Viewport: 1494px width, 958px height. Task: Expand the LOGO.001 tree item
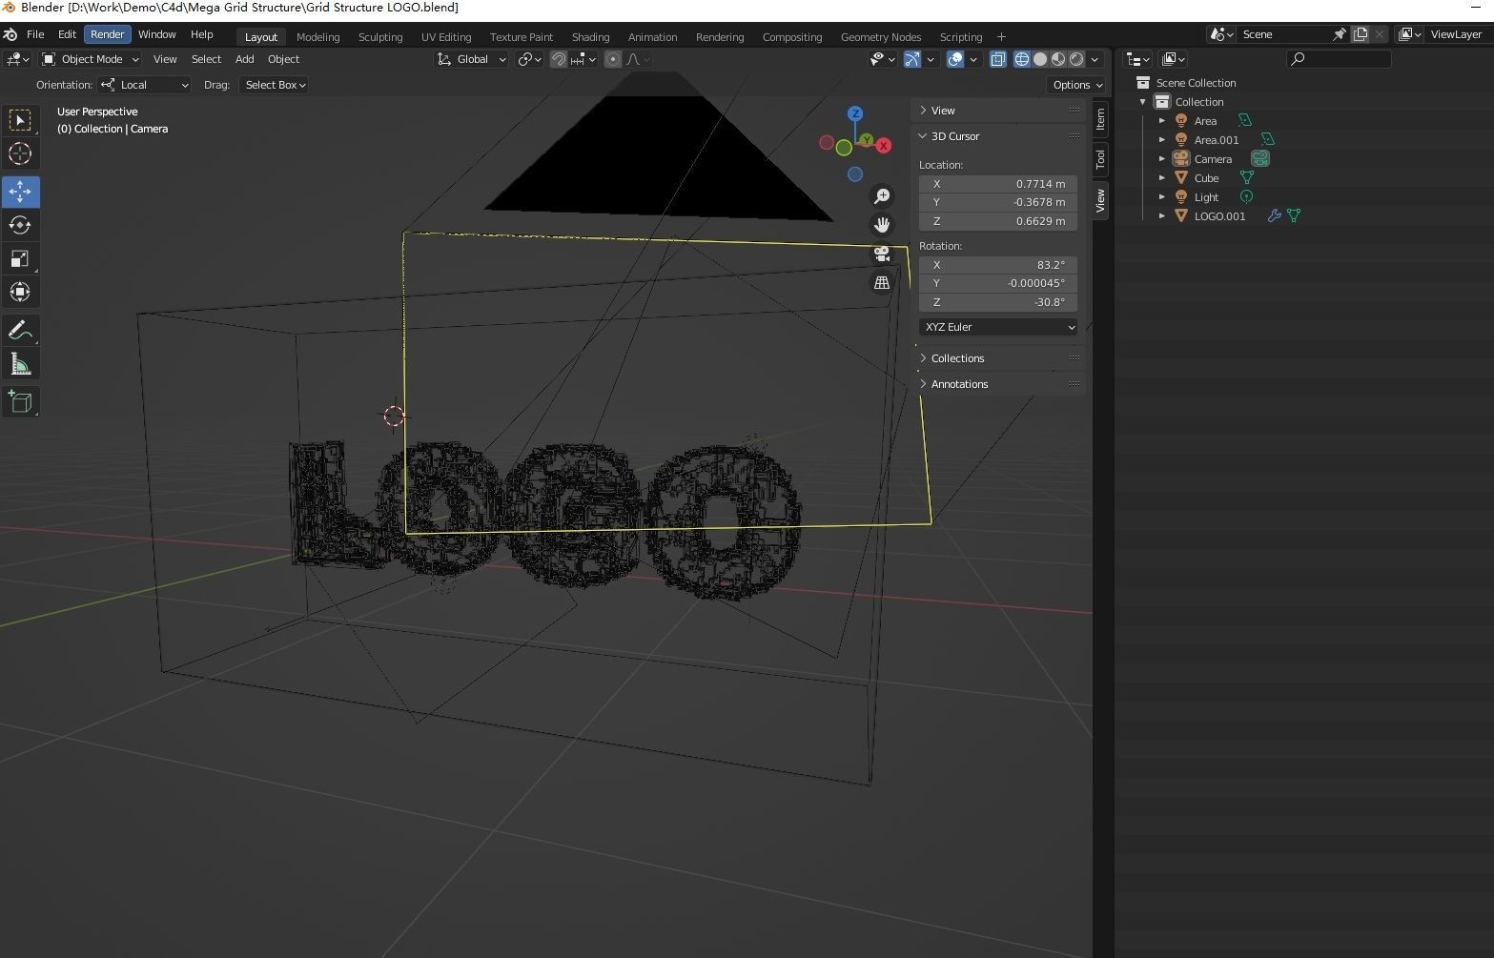pos(1162,215)
